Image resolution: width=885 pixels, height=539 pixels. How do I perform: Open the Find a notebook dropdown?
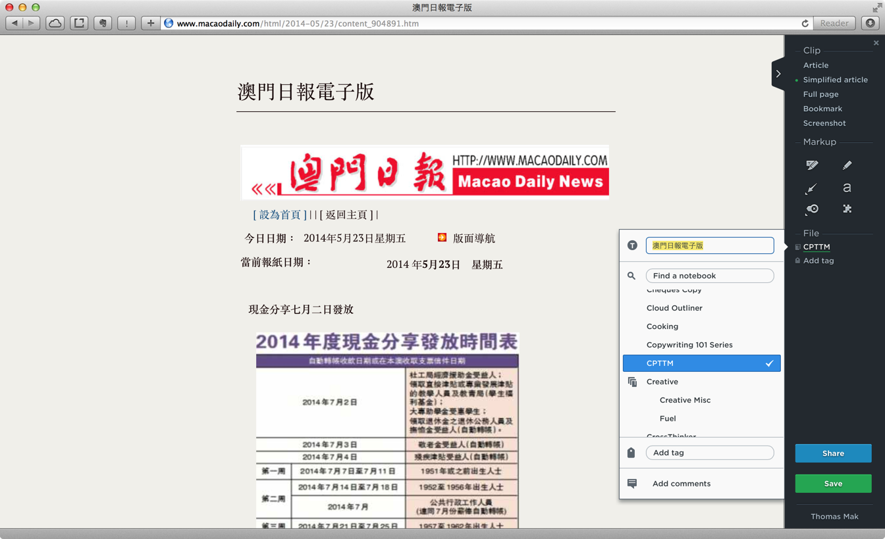[710, 276]
